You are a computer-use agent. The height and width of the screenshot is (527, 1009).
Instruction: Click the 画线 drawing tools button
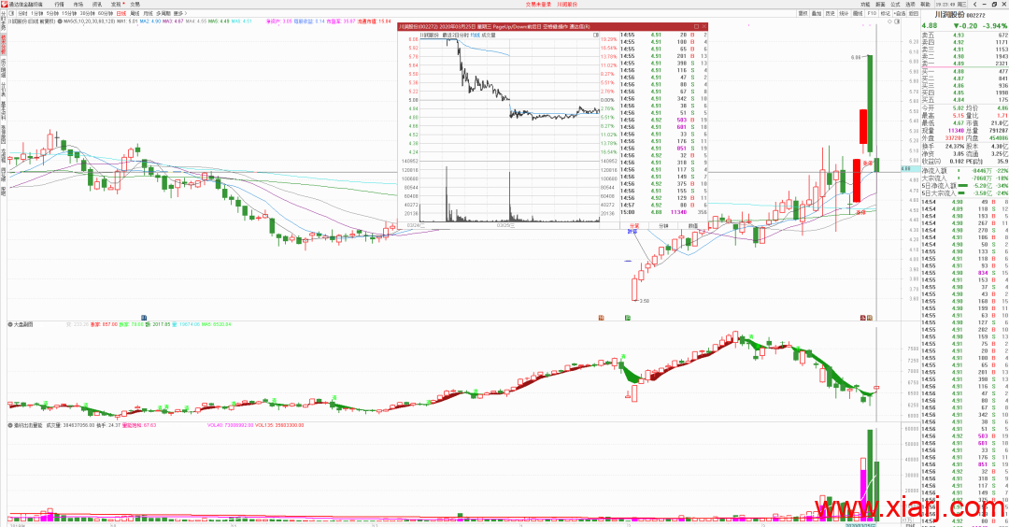coord(858,13)
